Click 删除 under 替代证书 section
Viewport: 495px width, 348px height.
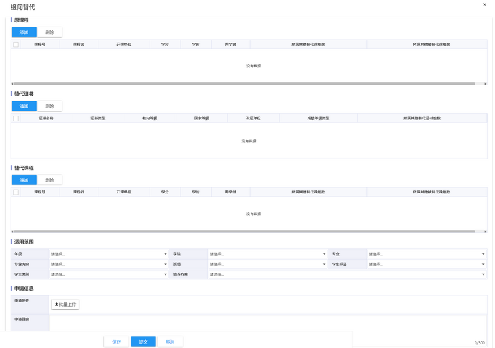[x=49, y=106]
